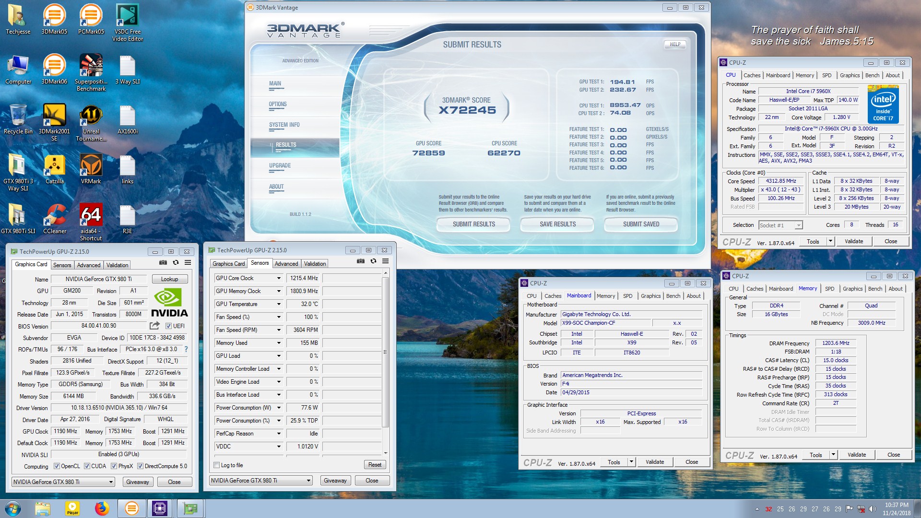Open the Bench tab in CPU-Z Mainboard window
921x518 pixels.
[673, 296]
